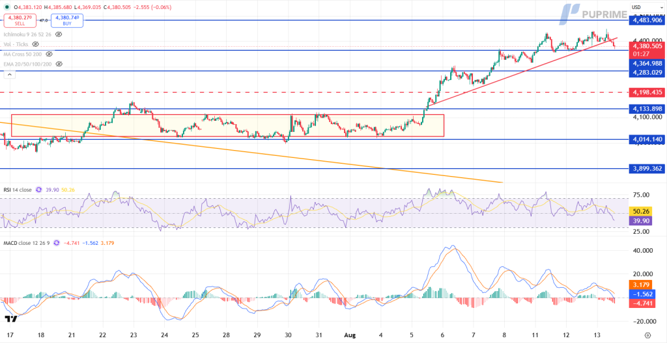Unhide the EMA 20/50/100/200 indicator

point(59,64)
